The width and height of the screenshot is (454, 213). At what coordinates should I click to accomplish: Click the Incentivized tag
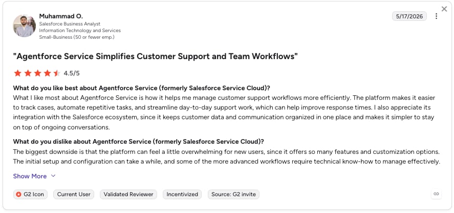[182, 194]
